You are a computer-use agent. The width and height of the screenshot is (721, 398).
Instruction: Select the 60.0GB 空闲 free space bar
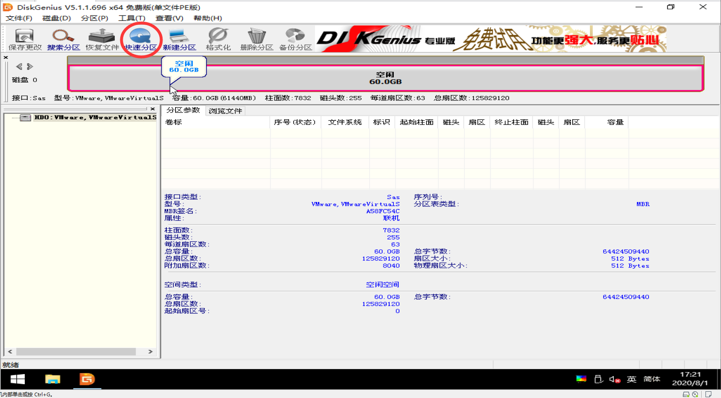[x=385, y=78]
